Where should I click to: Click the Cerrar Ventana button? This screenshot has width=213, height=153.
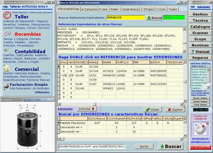point(200,105)
